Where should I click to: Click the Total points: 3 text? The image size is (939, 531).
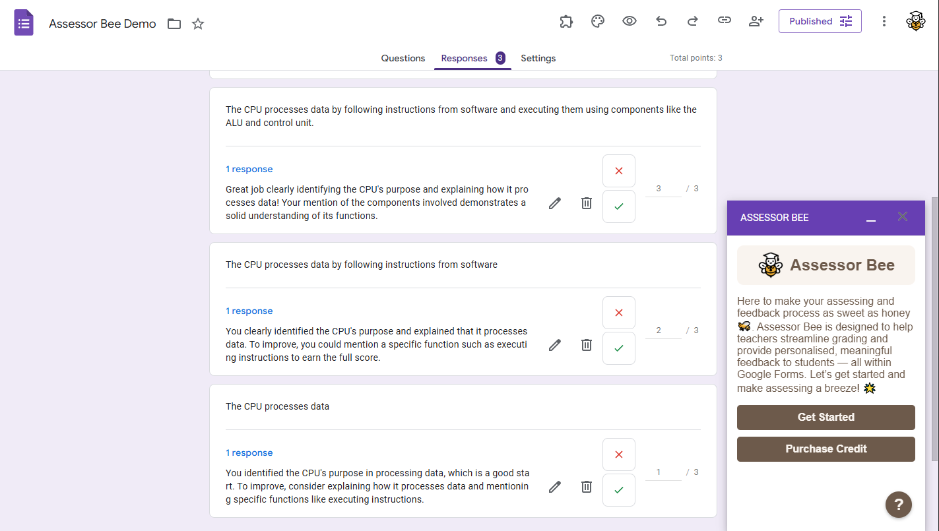click(x=696, y=58)
